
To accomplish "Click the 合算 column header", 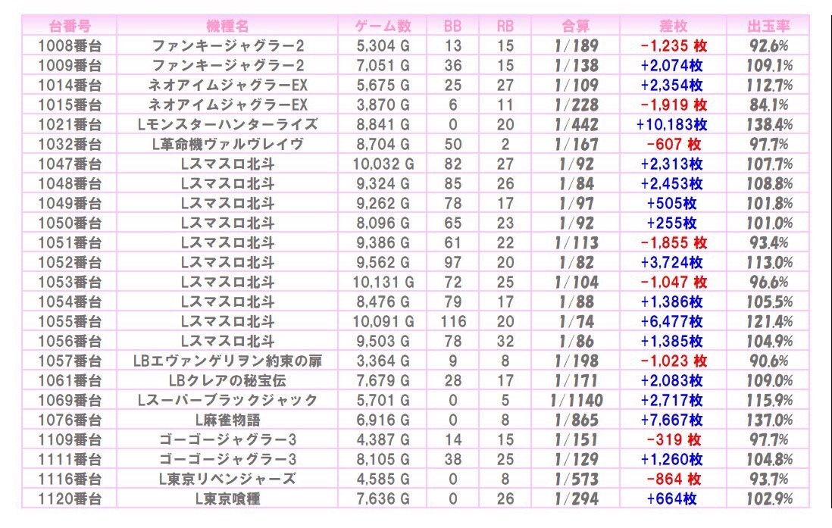I will [578, 26].
